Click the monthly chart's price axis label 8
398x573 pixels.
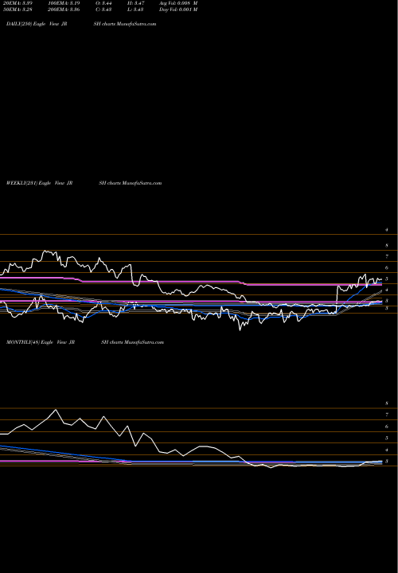point(387,403)
